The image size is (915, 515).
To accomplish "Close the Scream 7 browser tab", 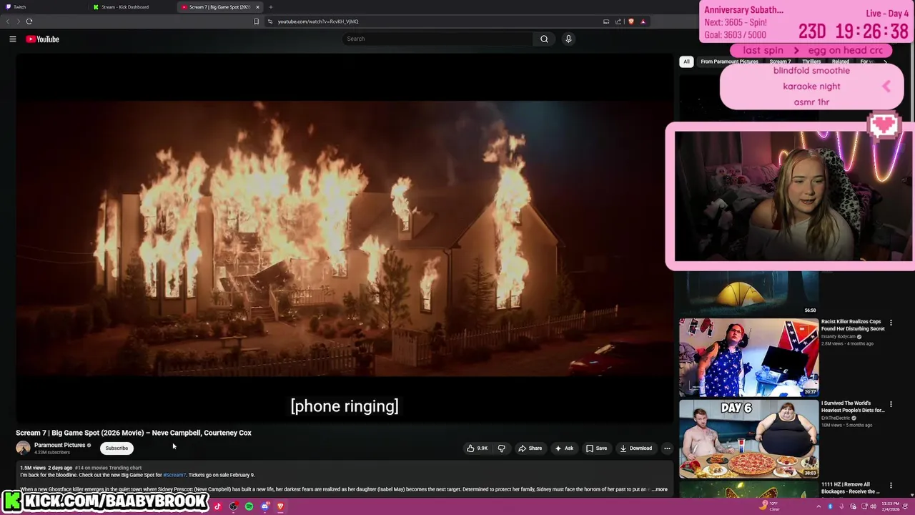I will [x=257, y=7].
